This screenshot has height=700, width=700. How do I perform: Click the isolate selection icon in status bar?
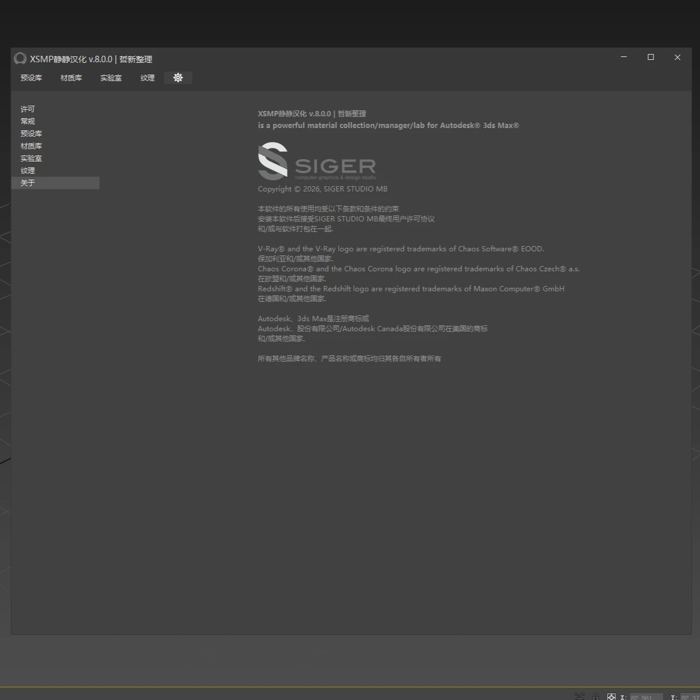[x=580, y=696]
